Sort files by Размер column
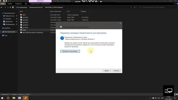 85,11
